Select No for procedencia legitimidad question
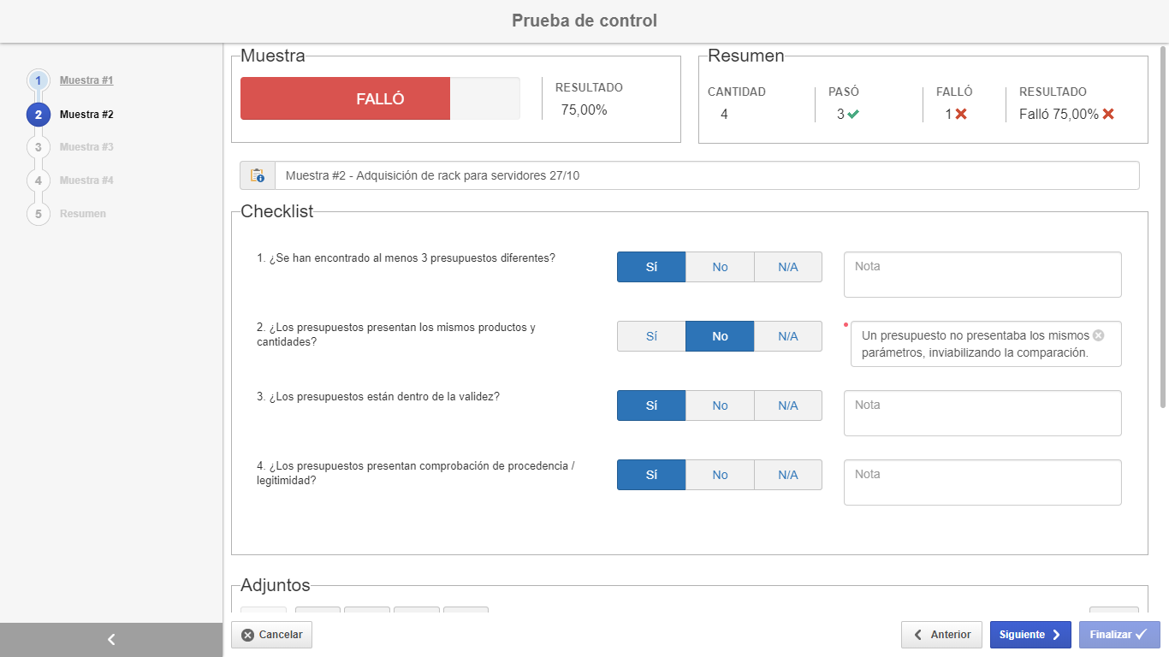This screenshot has height=657, width=1169. (720, 475)
